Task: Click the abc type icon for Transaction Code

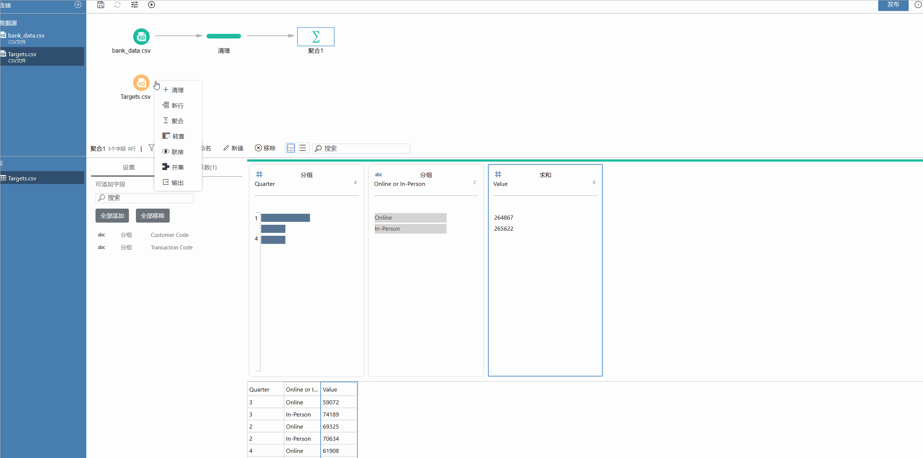Action: click(x=101, y=248)
